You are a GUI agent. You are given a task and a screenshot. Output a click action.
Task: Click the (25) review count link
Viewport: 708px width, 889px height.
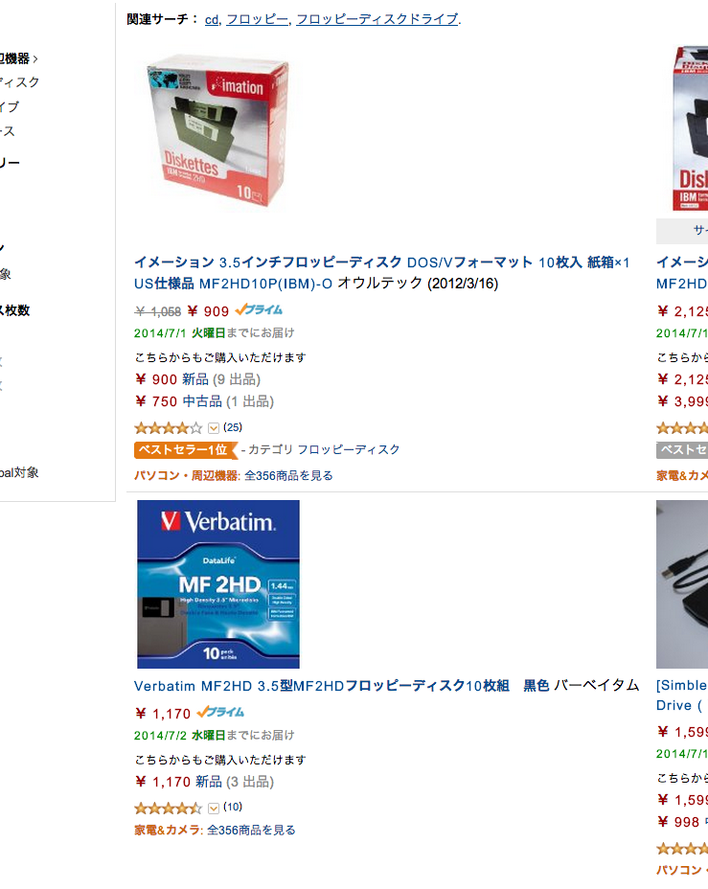pyautogui.click(x=233, y=427)
